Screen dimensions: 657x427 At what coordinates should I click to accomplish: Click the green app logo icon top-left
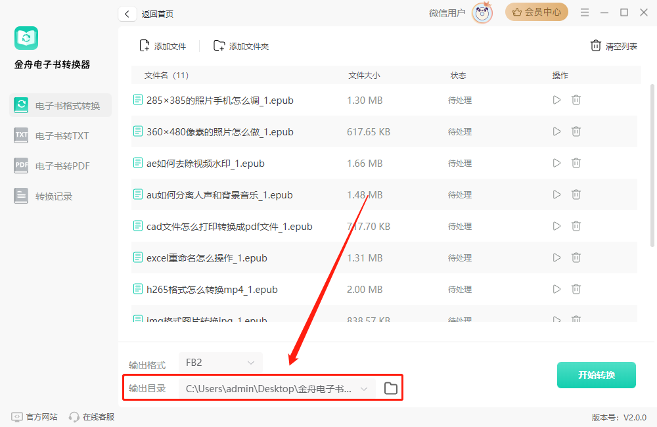click(x=26, y=37)
